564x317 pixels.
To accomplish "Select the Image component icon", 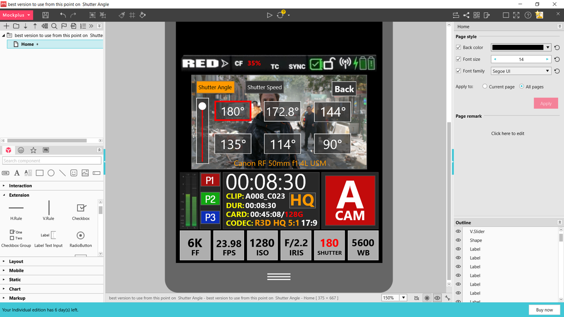I will click(x=85, y=173).
